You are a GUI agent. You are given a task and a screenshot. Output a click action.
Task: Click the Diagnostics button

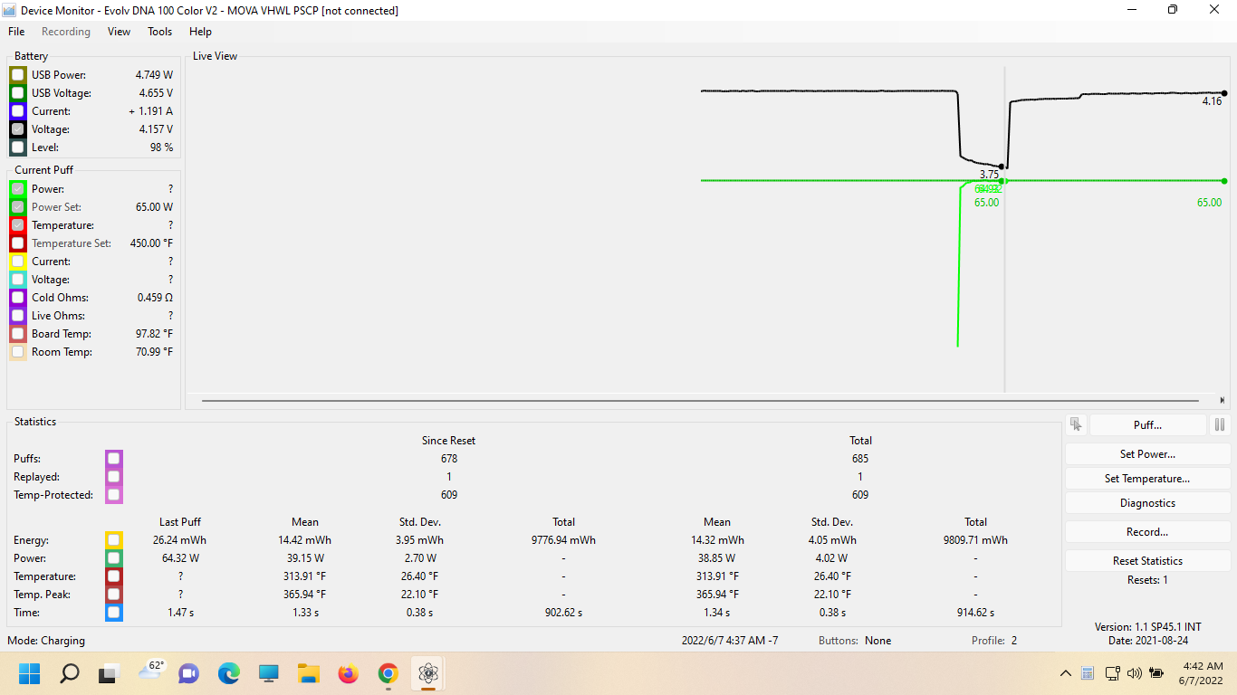coord(1147,503)
